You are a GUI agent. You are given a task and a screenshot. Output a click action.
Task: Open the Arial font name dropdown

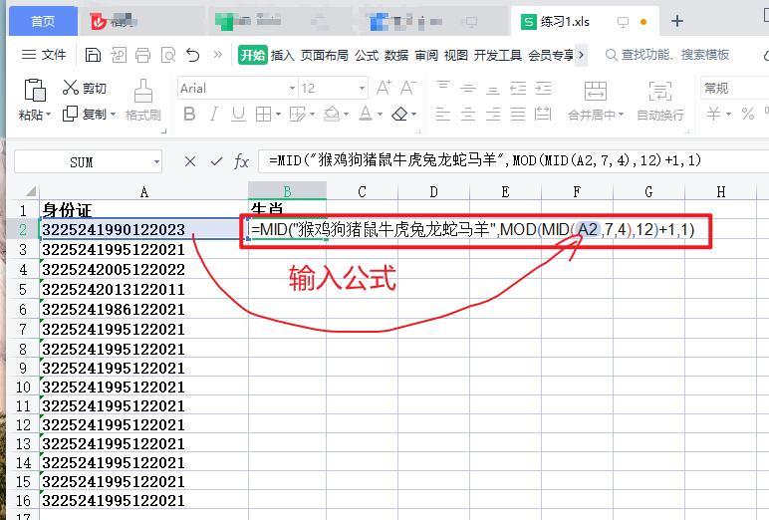(x=292, y=89)
